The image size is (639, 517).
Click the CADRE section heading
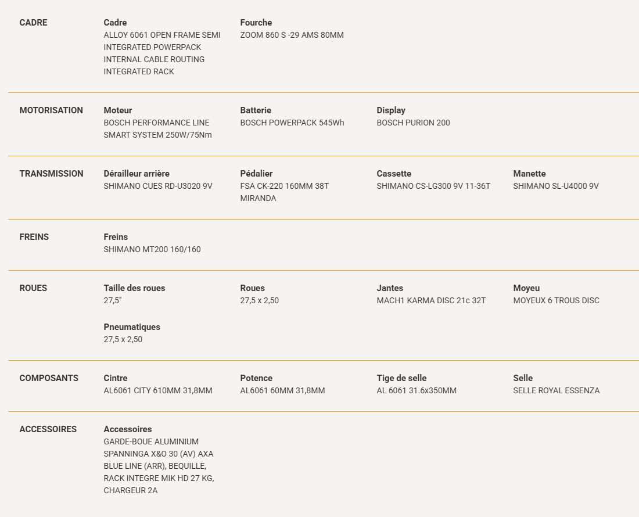click(x=34, y=23)
